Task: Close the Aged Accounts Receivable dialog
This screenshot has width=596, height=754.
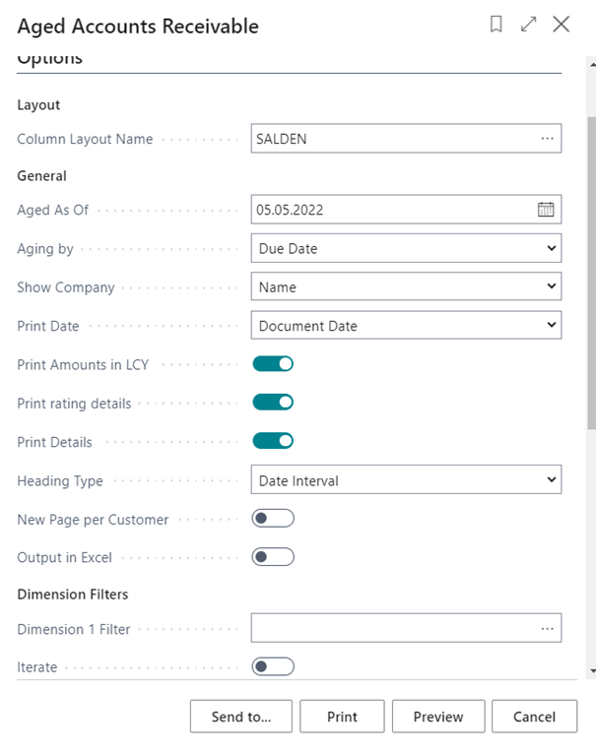Action: [x=562, y=25]
